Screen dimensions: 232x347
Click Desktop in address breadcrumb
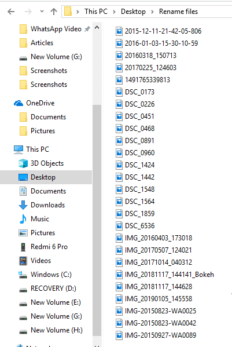(x=133, y=11)
